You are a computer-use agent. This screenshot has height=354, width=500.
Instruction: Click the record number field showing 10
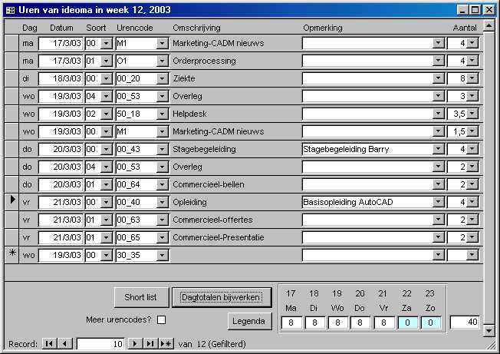[x=100, y=344]
